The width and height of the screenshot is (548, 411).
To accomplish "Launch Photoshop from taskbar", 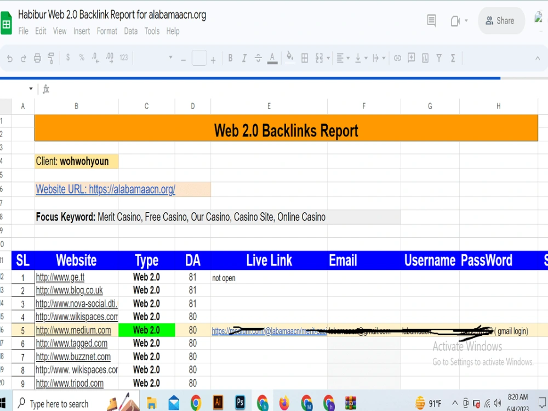I will coord(240,402).
